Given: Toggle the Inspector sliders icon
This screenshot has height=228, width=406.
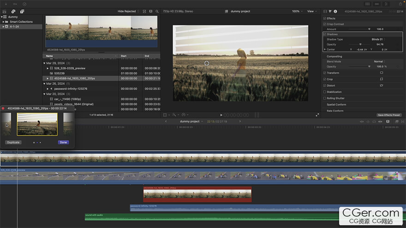Looking at the screenshot, I should (386, 4).
